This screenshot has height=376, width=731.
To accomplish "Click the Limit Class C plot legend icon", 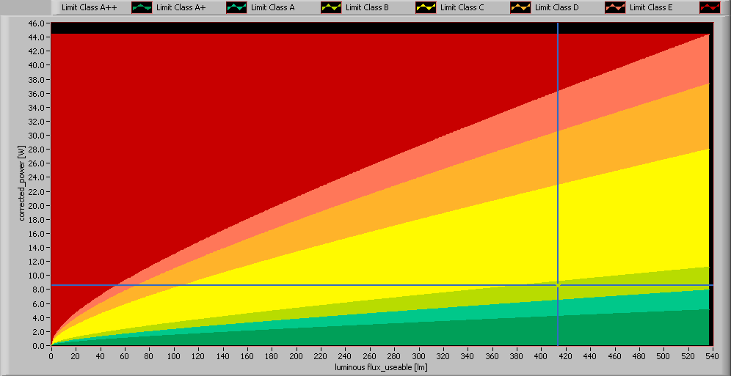I will (520, 7).
